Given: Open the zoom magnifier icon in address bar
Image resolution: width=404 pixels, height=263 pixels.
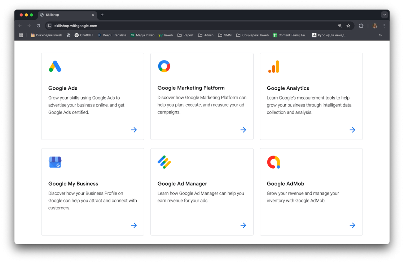Looking at the screenshot, I should click(x=340, y=26).
